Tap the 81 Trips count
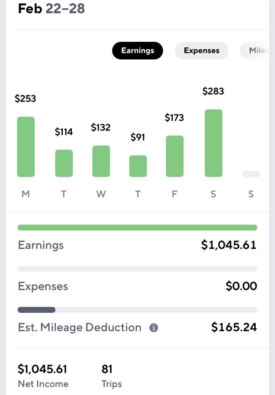The height and width of the screenshot is (395, 275). (x=107, y=369)
